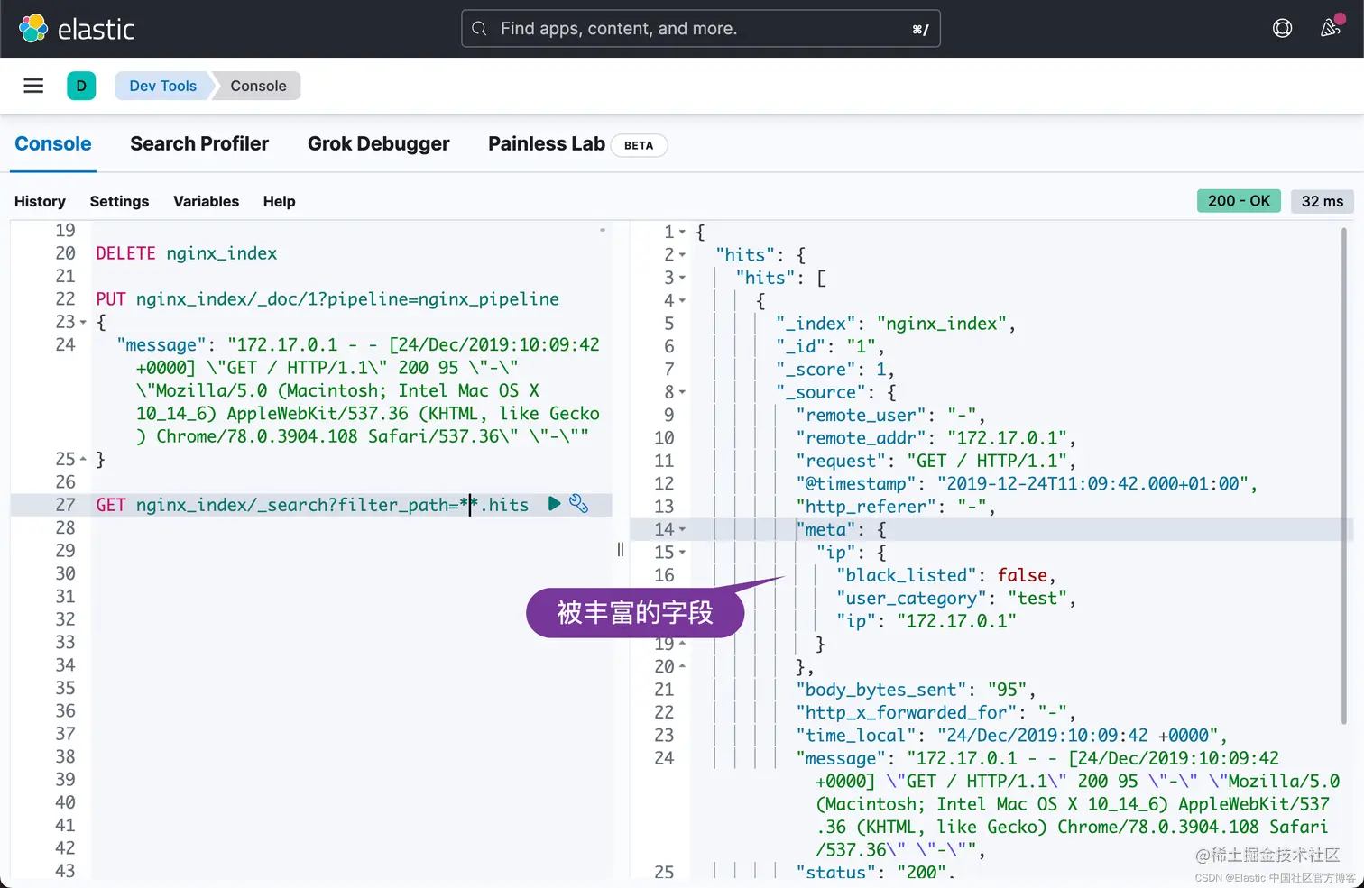
Task: Click the search magnifier icon
Action: tap(480, 29)
